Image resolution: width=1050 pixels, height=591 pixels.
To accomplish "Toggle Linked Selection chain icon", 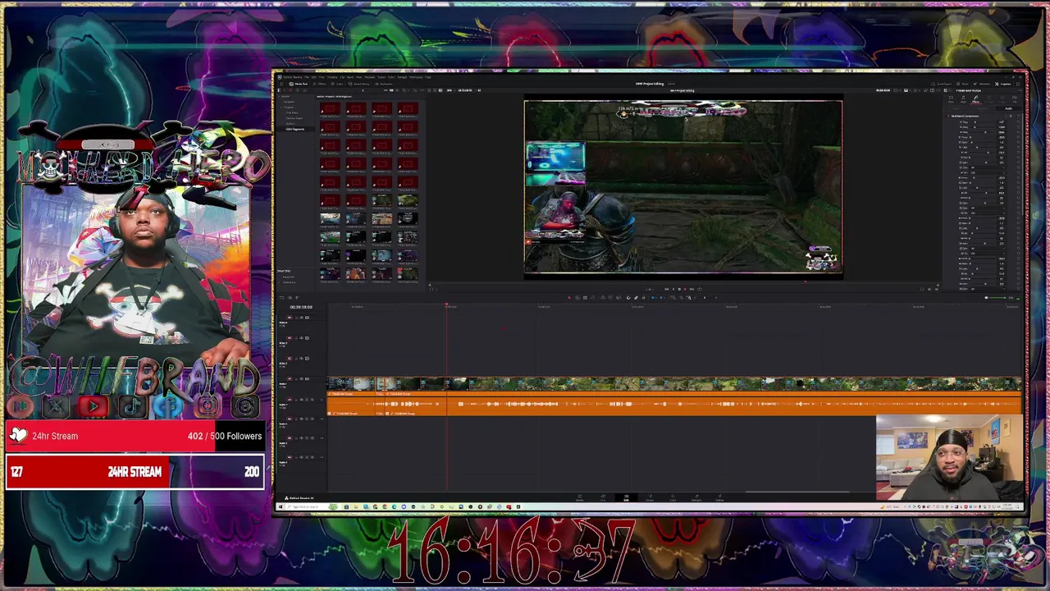I will point(637,297).
